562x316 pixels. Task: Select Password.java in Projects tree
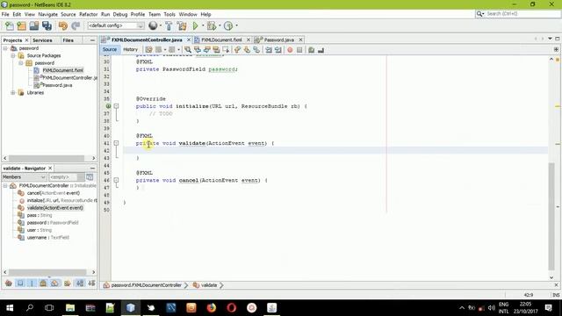(x=57, y=85)
